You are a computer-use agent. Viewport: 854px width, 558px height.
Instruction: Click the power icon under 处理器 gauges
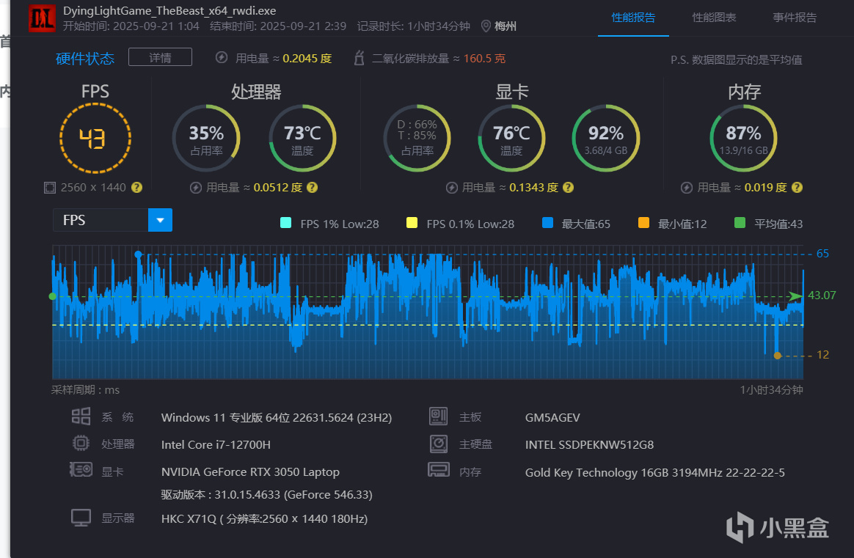point(196,188)
